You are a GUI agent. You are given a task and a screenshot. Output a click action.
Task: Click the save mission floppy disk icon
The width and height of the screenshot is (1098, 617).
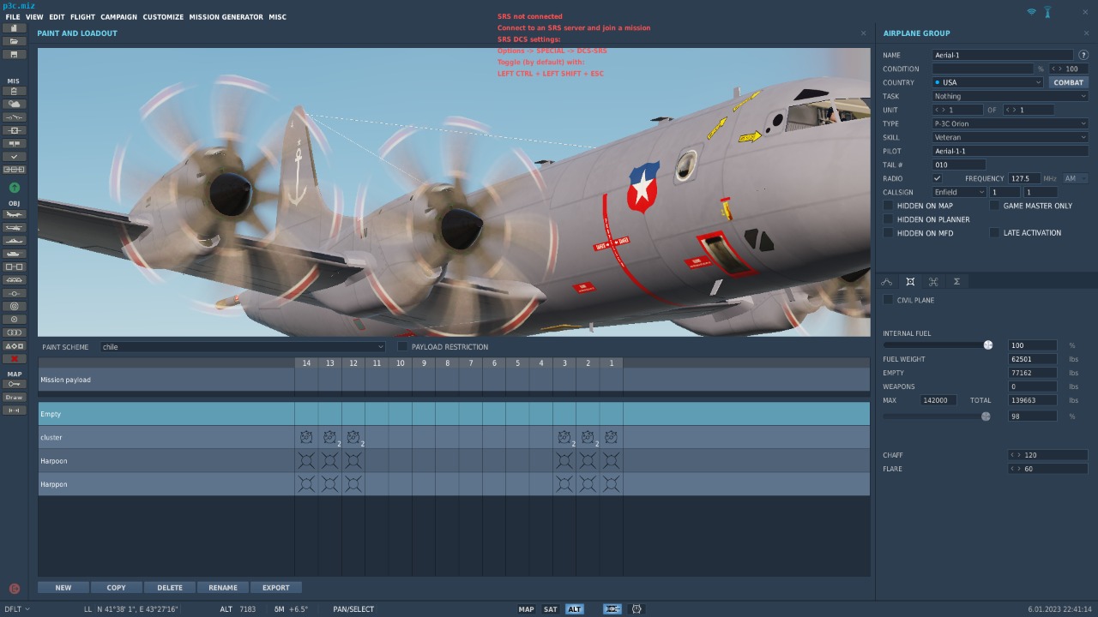click(15, 54)
